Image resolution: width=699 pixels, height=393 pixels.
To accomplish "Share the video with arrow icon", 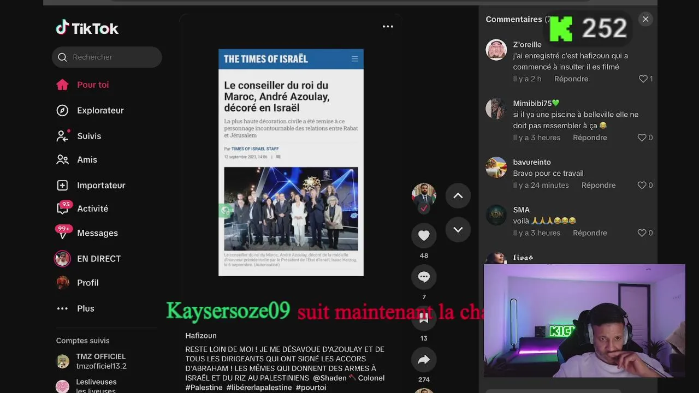I will pyautogui.click(x=424, y=360).
